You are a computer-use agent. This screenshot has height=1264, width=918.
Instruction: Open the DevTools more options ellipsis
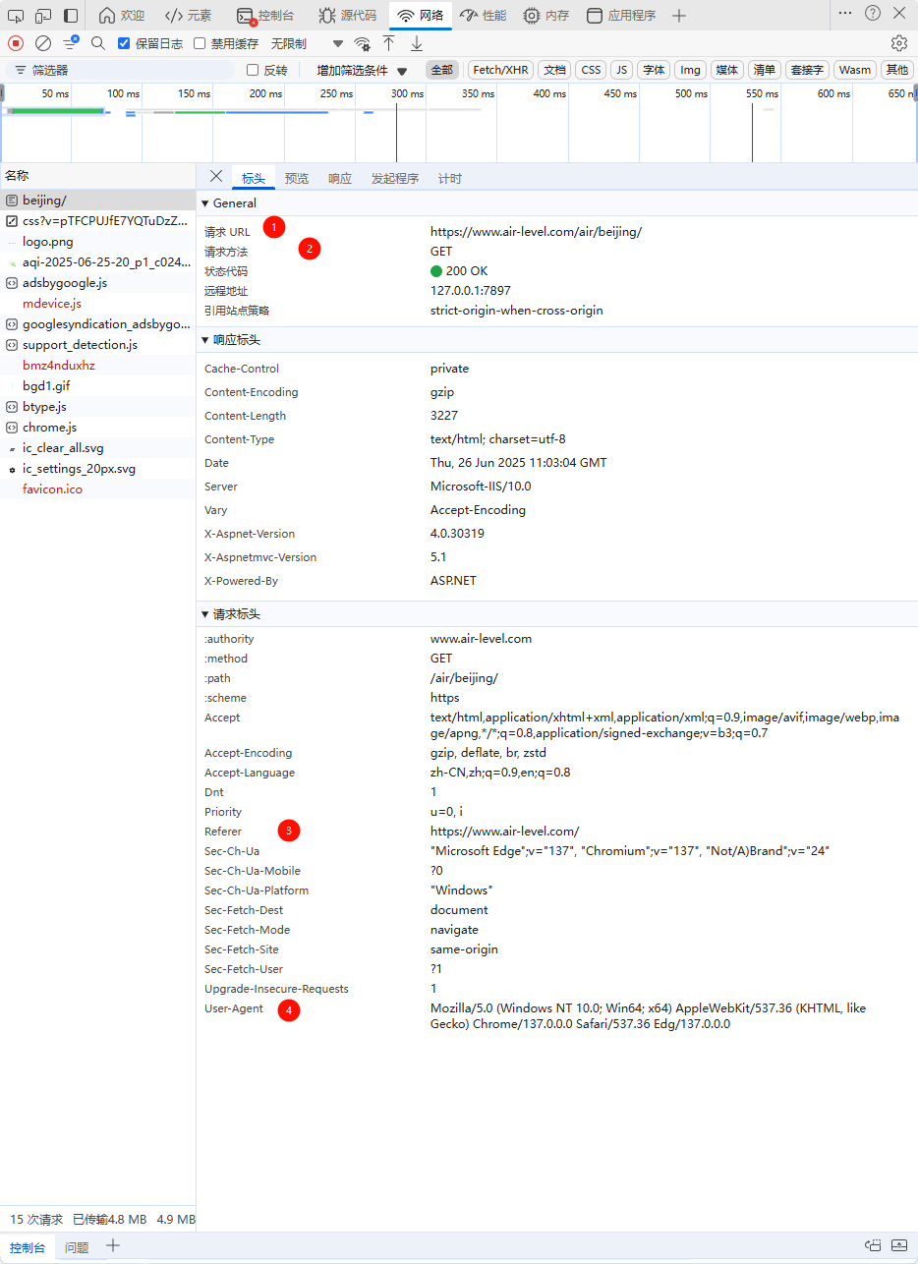(x=845, y=13)
